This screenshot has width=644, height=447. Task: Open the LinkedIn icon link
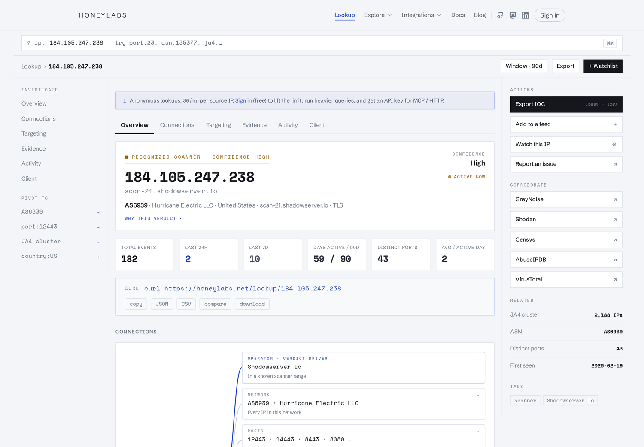[x=526, y=15]
